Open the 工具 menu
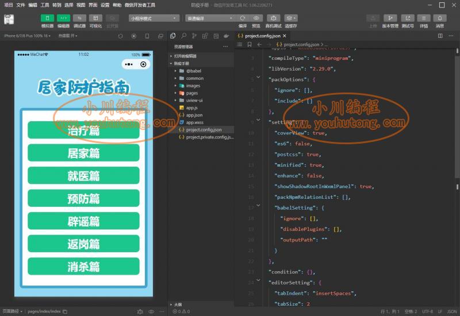The height and width of the screenshot is (316, 460). coord(45,5)
